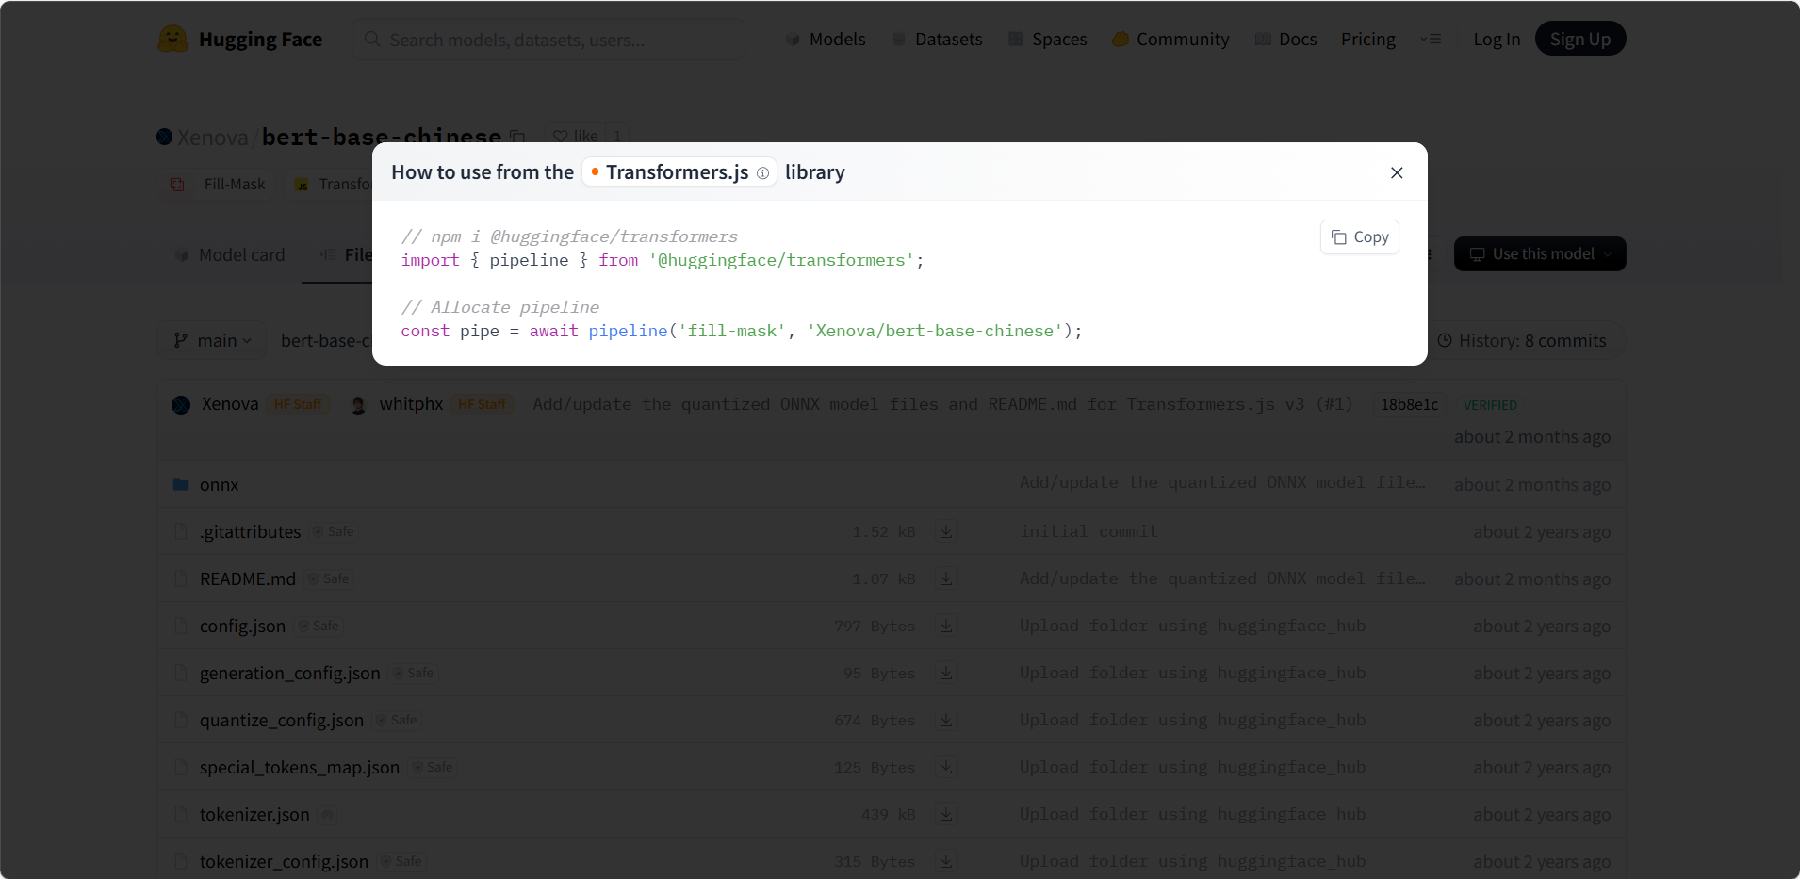
Task: Download config.json via download icon
Action: click(x=946, y=626)
